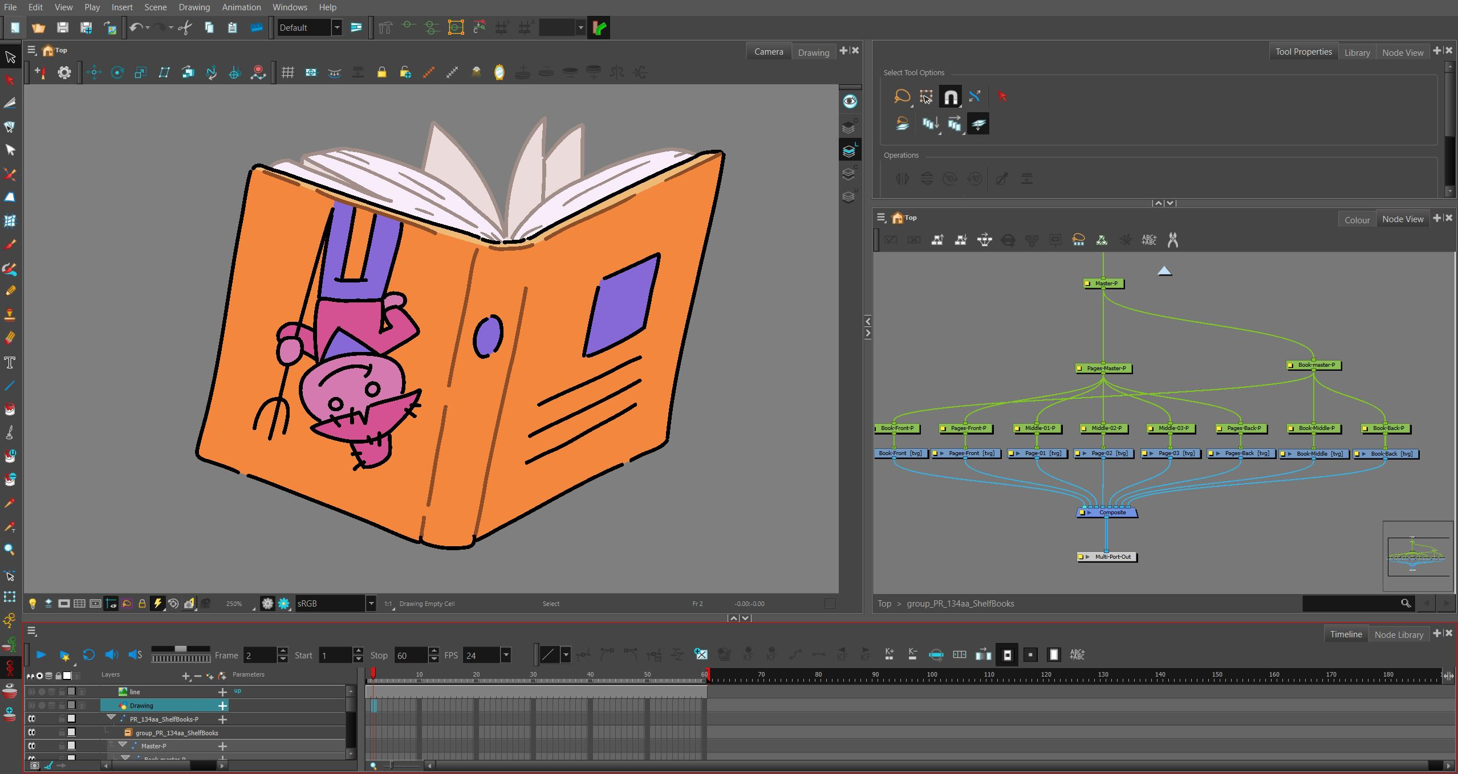This screenshot has height=774, width=1458.
Task: Click the Frame number input field
Action: coord(261,656)
